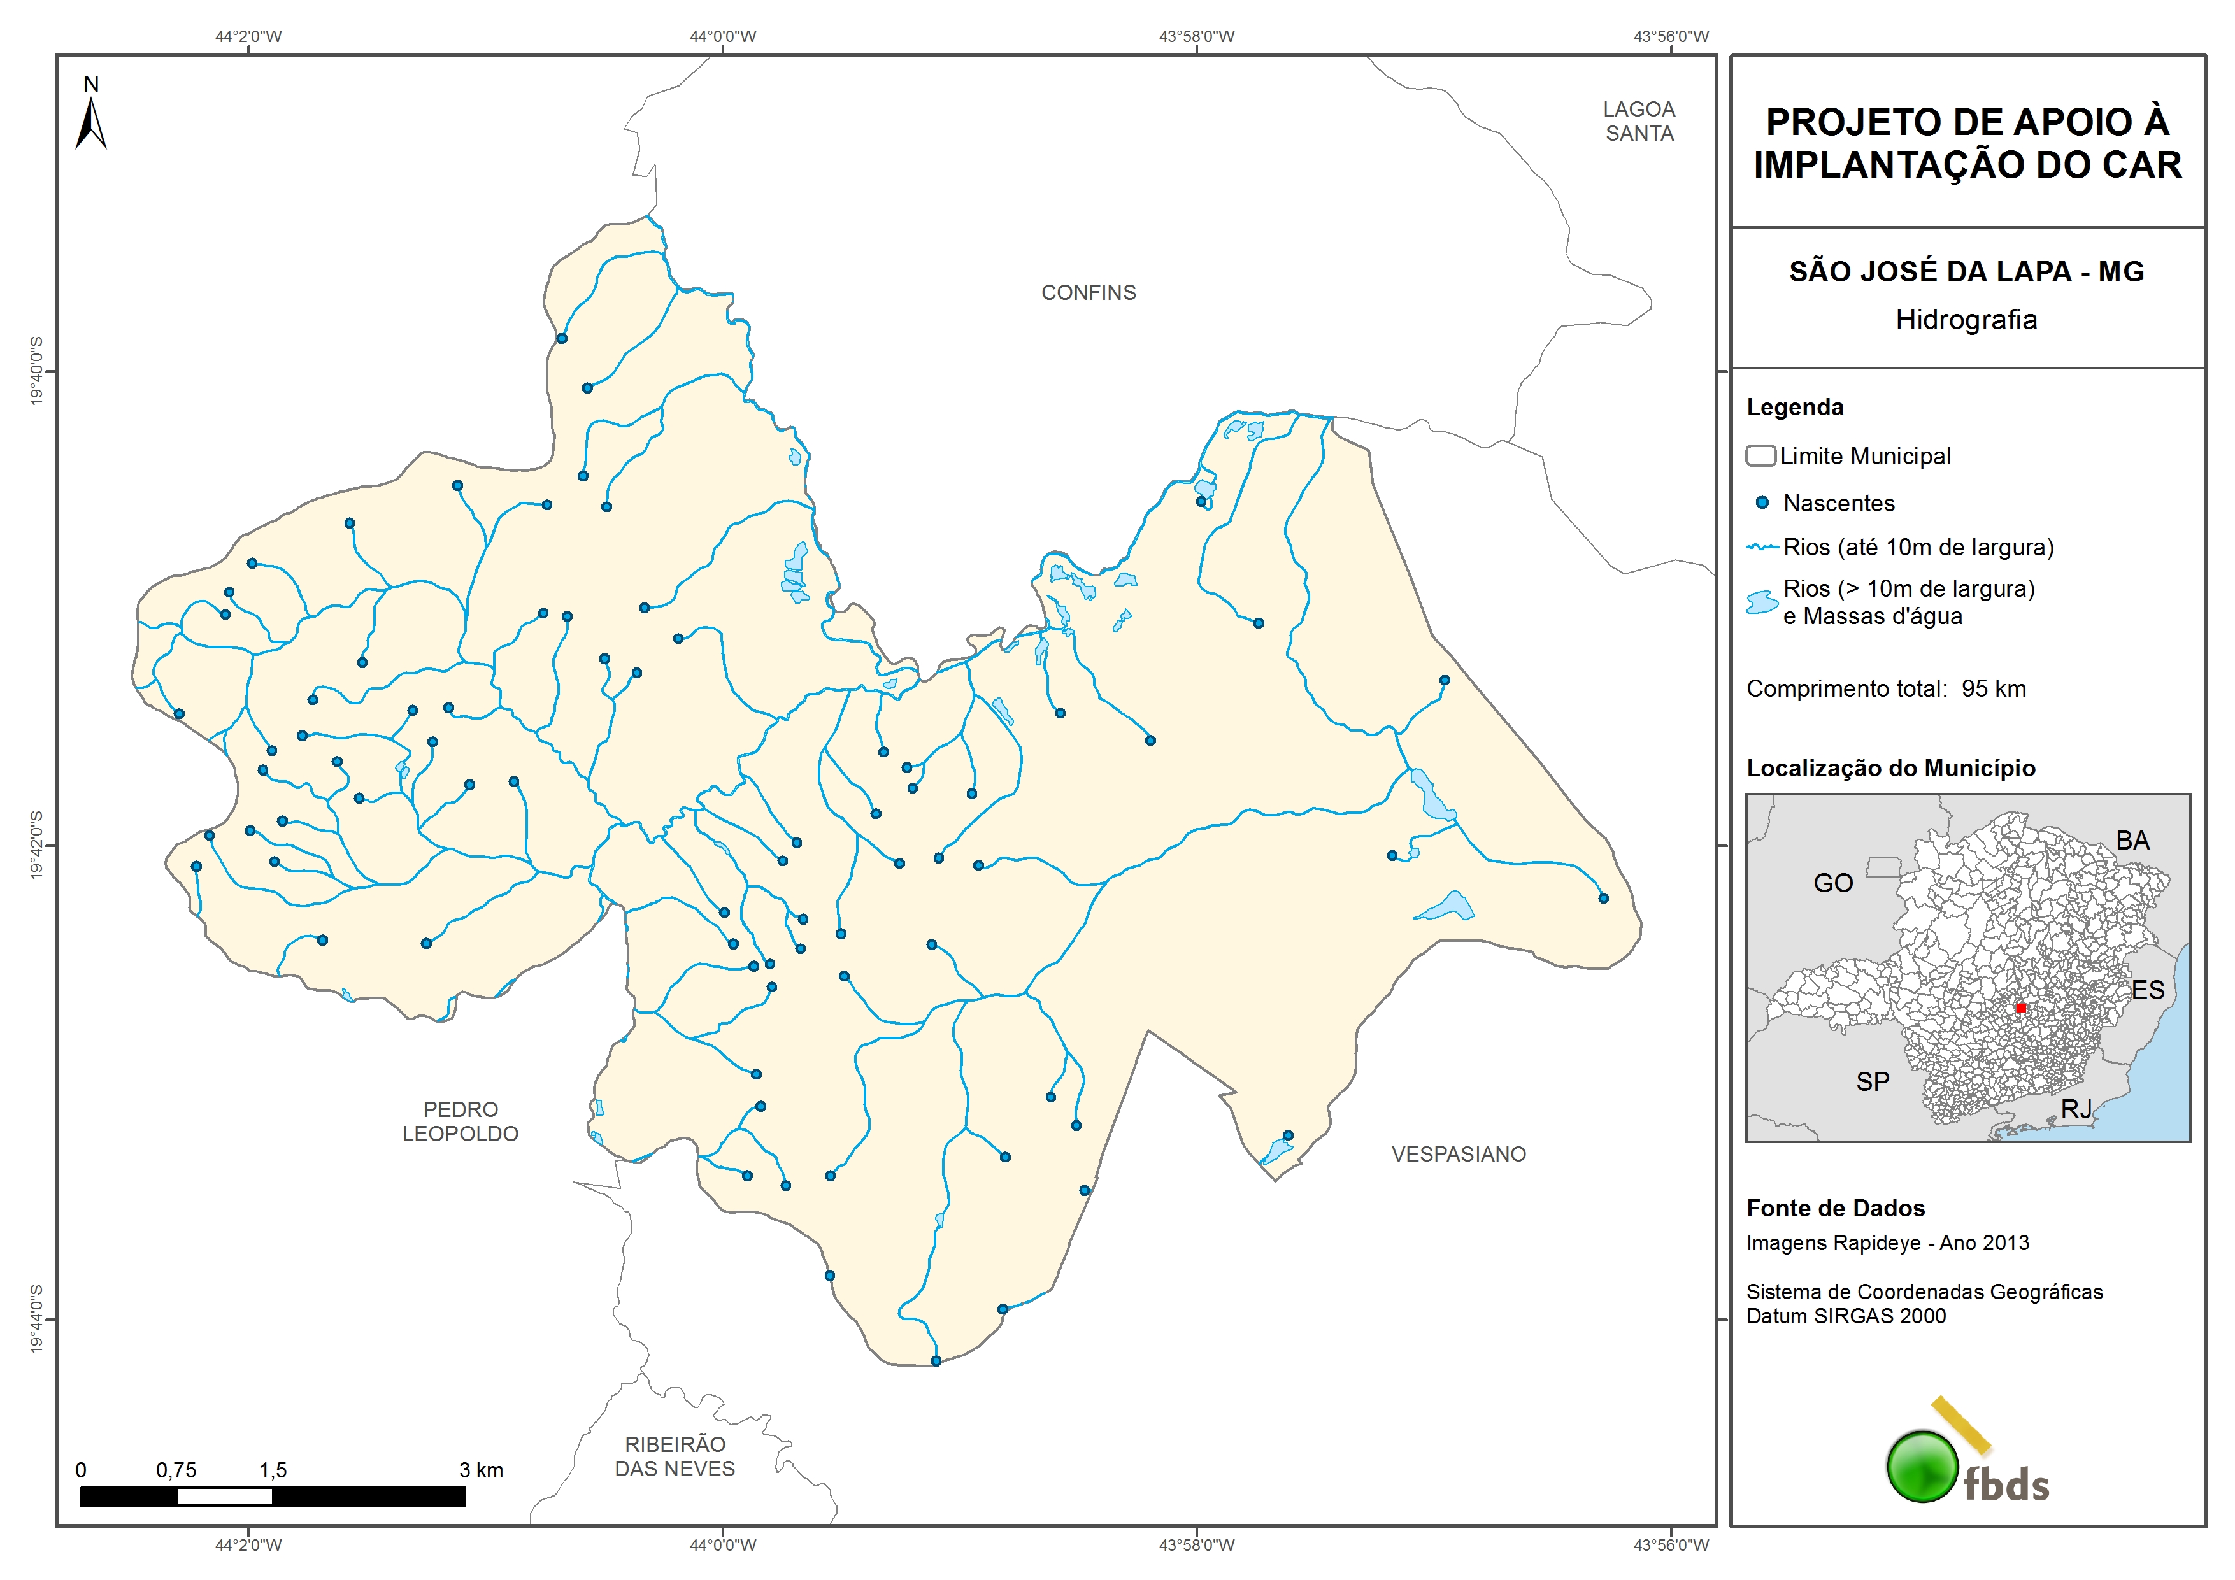The width and height of the screenshot is (2235, 1580).
Task: Click the red municipality marker on inset map
Action: [2021, 1007]
